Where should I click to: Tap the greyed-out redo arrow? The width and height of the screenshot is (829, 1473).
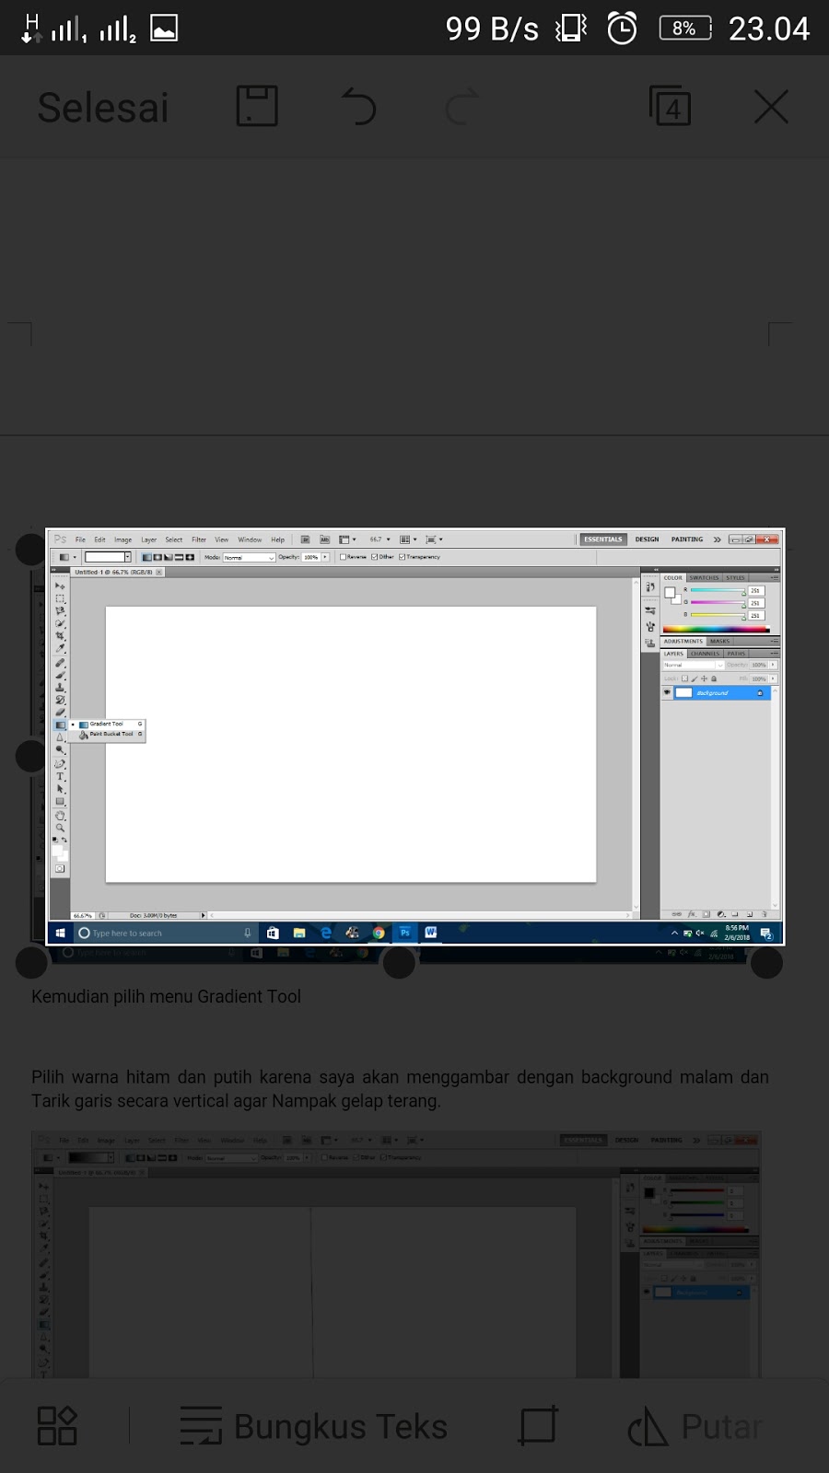(x=461, y=107)
